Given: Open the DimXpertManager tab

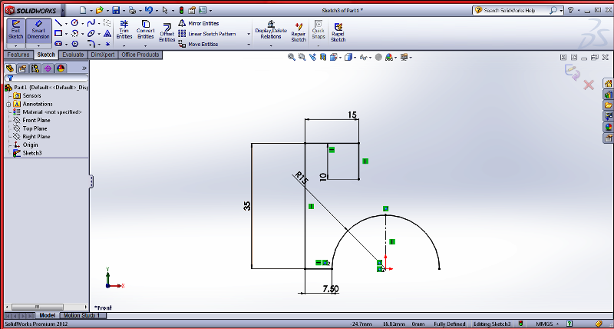Looking at the screenshot, I should pos(48,68).
